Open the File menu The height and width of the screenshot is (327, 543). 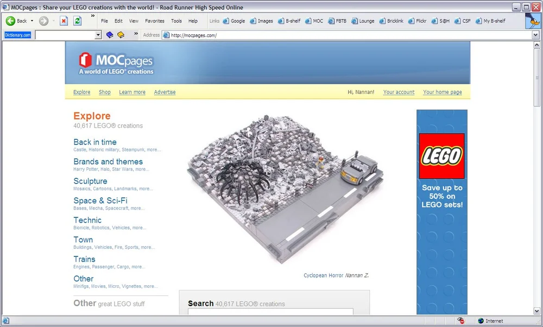(104, 21)
